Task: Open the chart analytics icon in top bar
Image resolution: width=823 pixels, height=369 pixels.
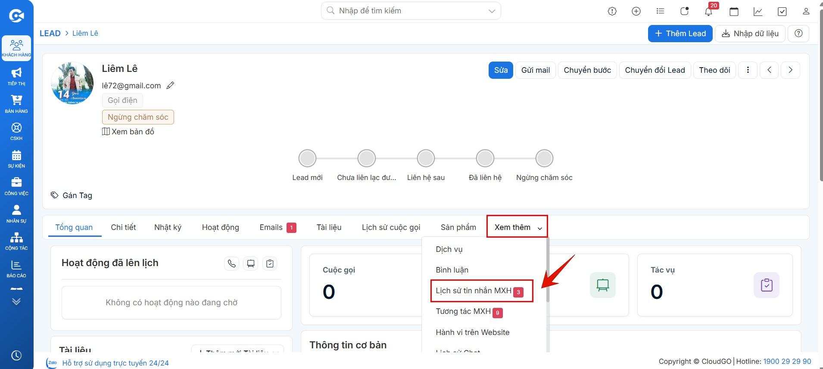Action: tap(758, 12)
